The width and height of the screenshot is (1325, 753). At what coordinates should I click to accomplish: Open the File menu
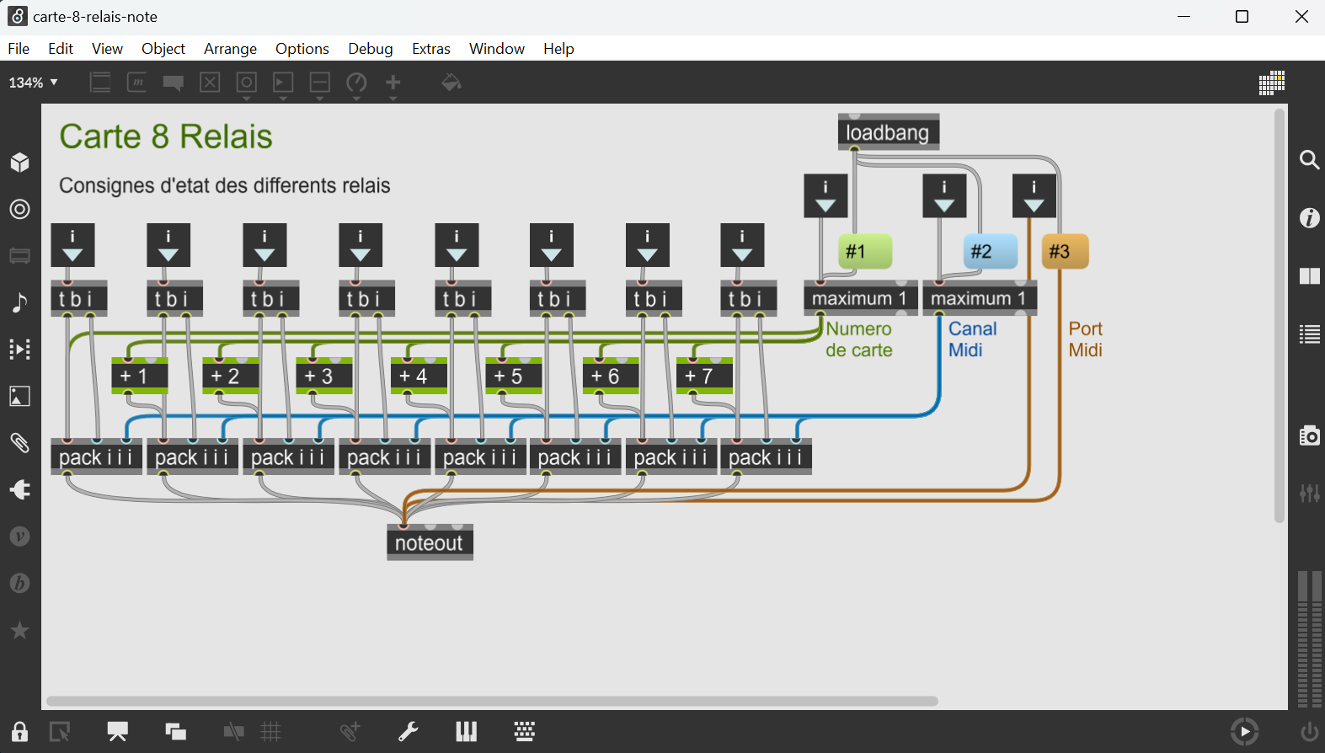(19, 49)
